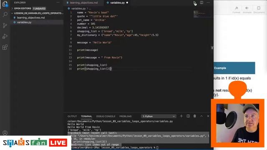Open the Run and Debug view
The image size is (267, 150).
coord(5,36)
